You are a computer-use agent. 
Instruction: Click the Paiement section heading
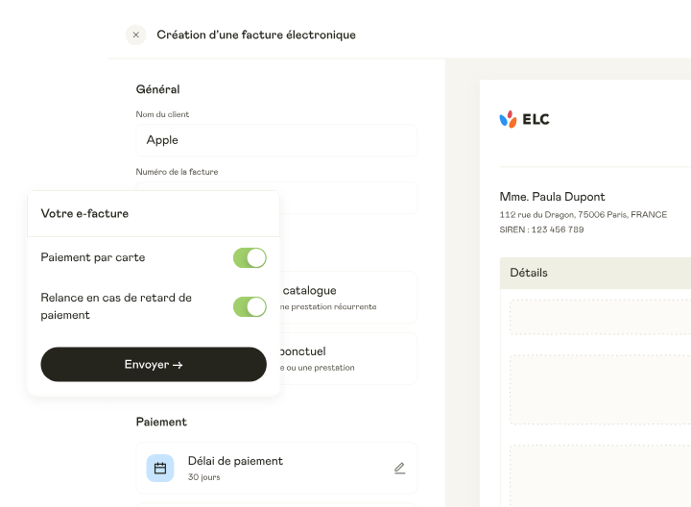[x=161, y=422]
